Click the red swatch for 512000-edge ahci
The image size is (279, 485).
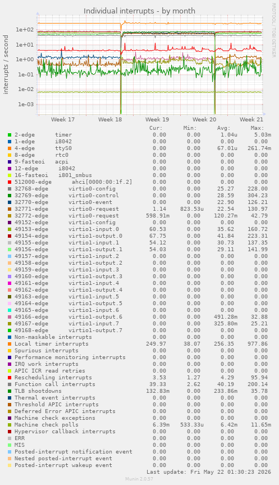[x=10, y=182]
